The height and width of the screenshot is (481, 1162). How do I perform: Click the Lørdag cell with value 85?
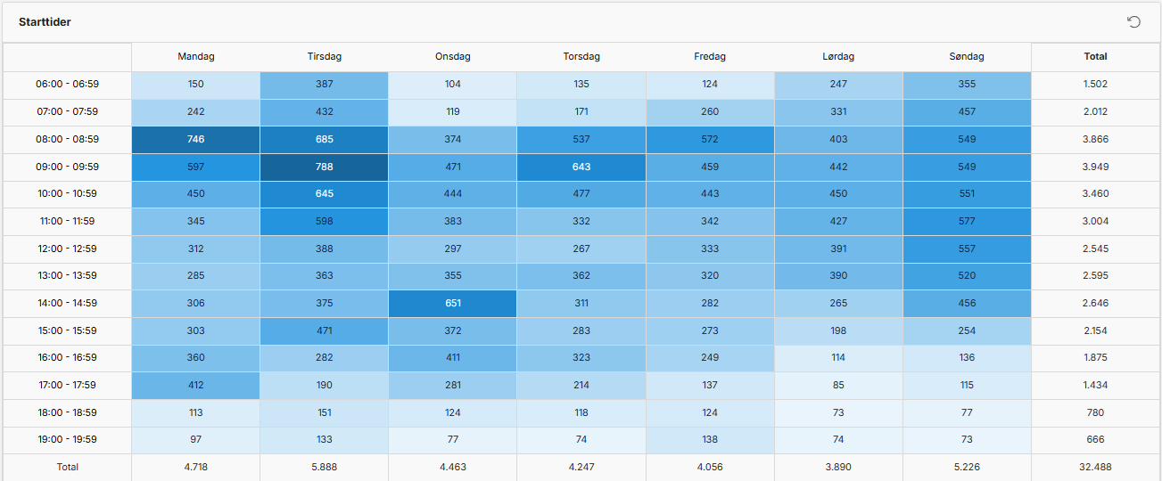tap(838, 385)
